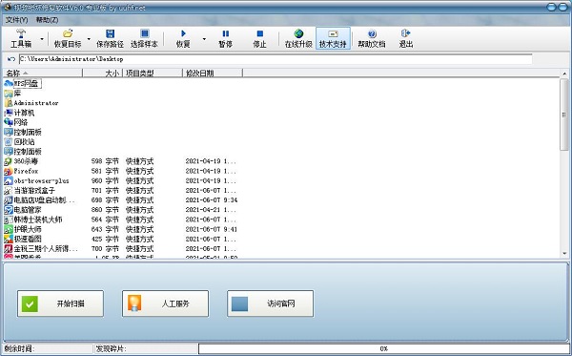Select the 360杀毒 shortcut
The height and width of the screenshot is (356, 572).
tap(21, 161)
